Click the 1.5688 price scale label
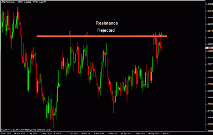Screen dimensions: 213x135 pyautogui.click(x=210, y=84)
